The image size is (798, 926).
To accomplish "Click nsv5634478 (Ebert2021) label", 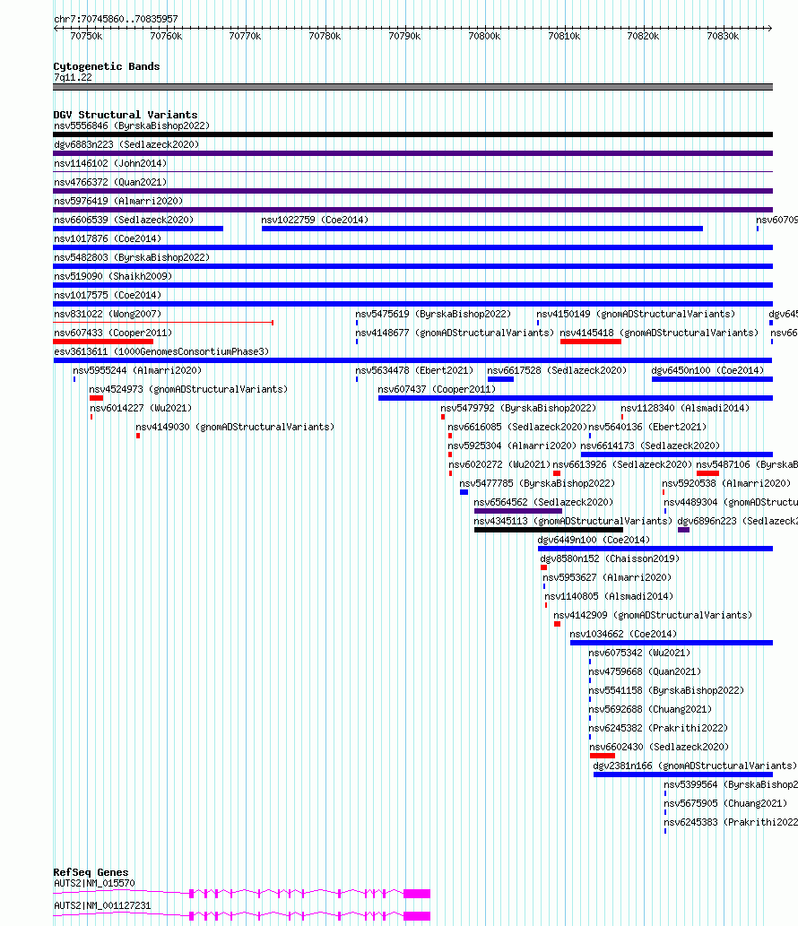I will click(414, 371).
